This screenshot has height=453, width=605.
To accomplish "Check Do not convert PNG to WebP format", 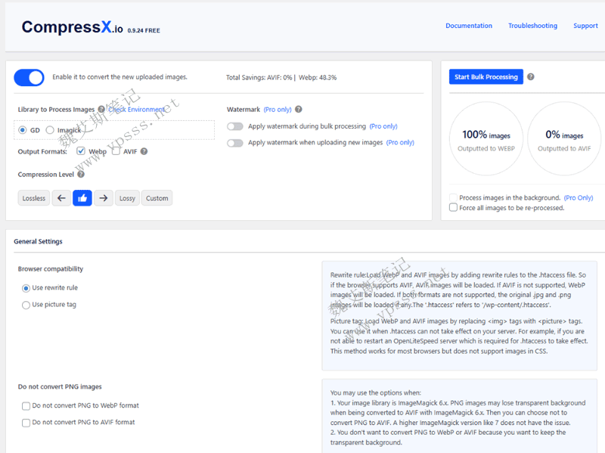I will point(26,406).
